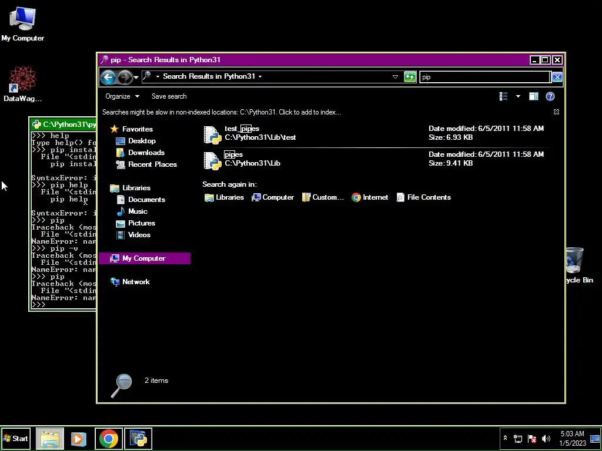Expand the address bar root arrow dropdown
This screenshot has height=451, width=602.
[x=158, y=77]
